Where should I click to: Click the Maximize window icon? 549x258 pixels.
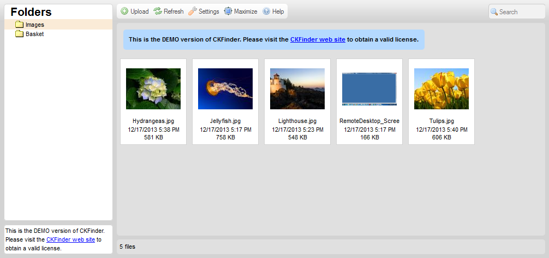coord(228,11)
